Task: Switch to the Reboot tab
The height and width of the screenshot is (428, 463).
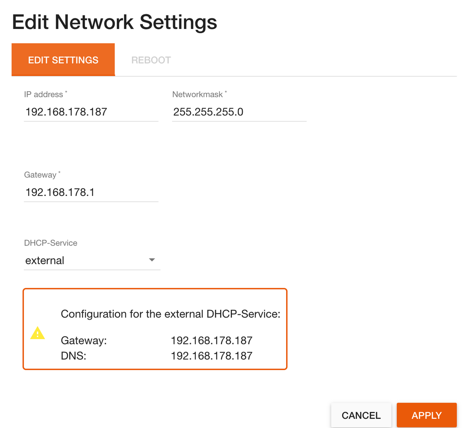Action: (151, 60)
